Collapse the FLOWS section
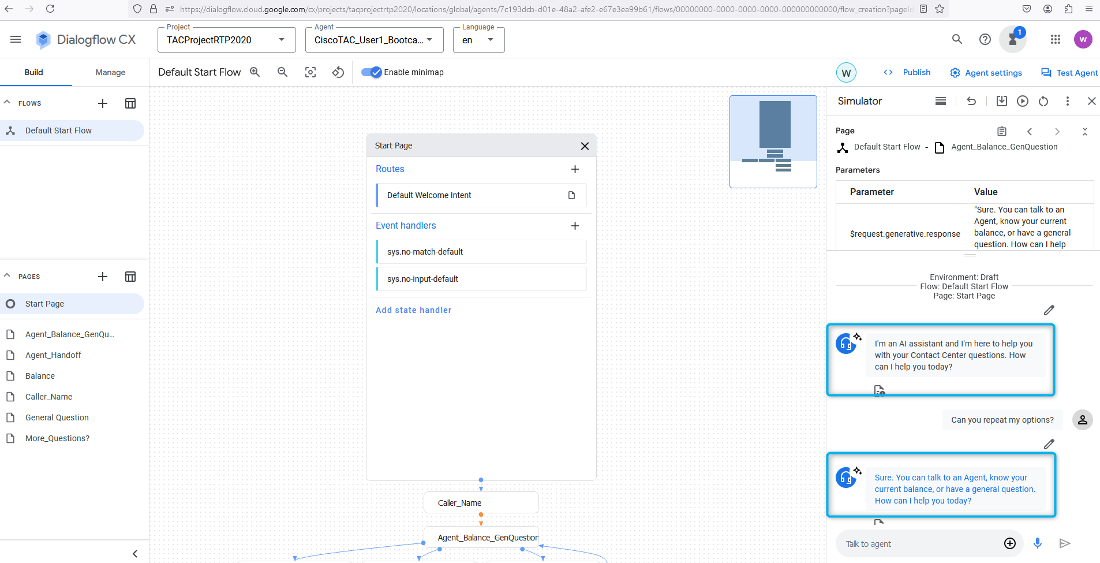 [8, 102]
